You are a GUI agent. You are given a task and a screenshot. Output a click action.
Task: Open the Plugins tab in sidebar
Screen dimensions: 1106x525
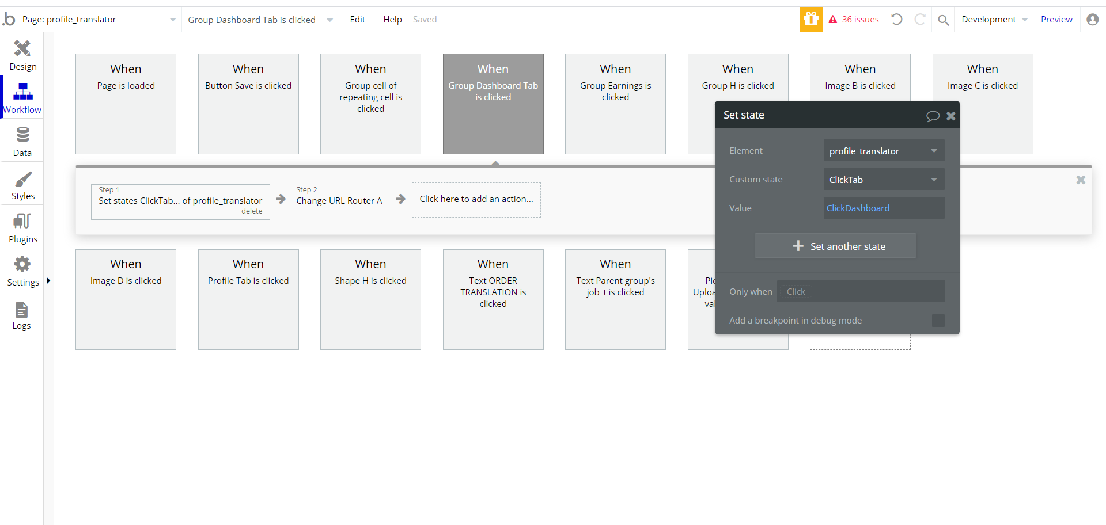22,228
